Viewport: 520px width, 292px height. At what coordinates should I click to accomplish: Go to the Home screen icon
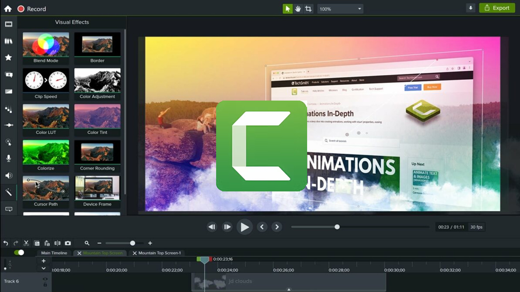coord(8,9)
